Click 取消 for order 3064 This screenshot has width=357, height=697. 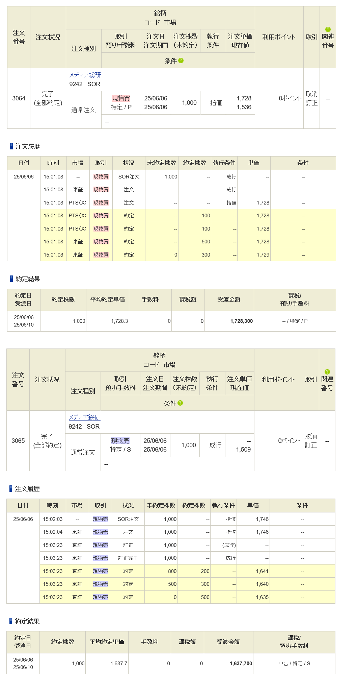(311, 94)
